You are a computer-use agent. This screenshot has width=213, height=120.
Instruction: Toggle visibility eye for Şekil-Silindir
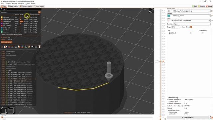tap(191, 33)
